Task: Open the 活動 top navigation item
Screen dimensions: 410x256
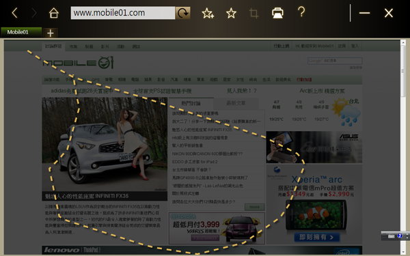Action: (x=120, y=46)
